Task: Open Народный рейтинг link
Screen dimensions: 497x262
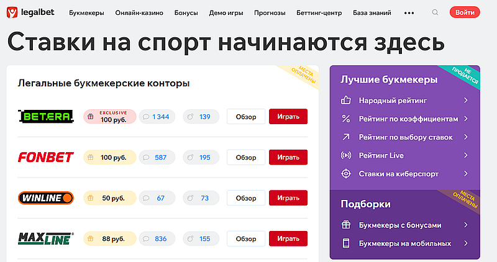Action: coord(393,101)
